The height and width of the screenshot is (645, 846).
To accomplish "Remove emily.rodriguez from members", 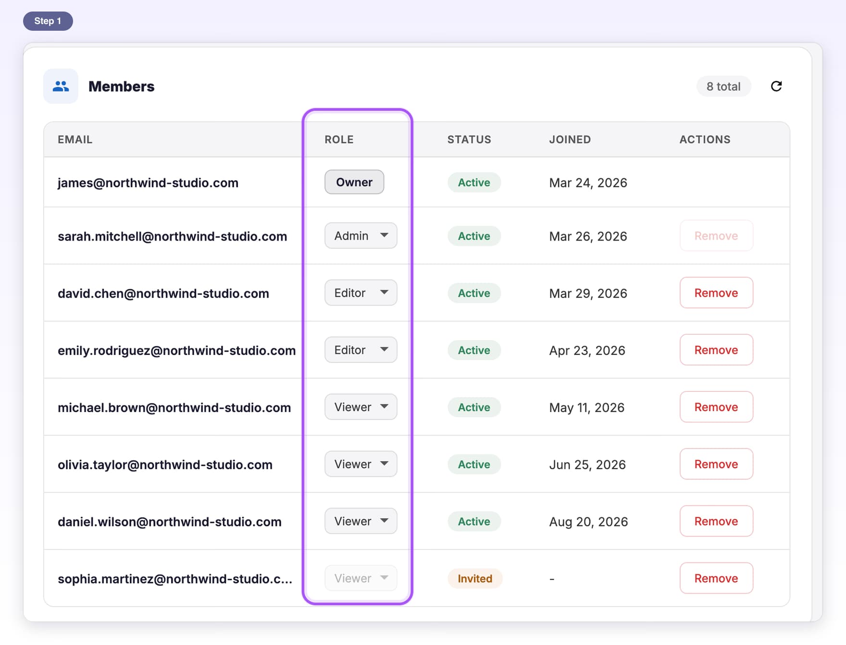I will pyautogui.click(x=716, y=350).
